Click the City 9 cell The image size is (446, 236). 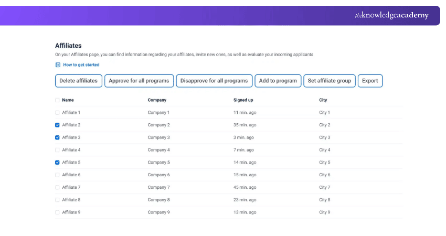click(x=325, y=212)
